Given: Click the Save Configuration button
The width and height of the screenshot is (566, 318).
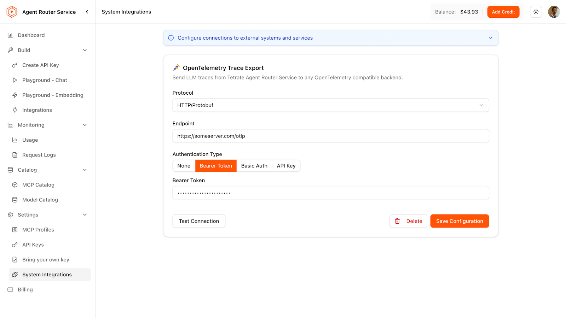Looking at the screenshot, I should (459, 221).
